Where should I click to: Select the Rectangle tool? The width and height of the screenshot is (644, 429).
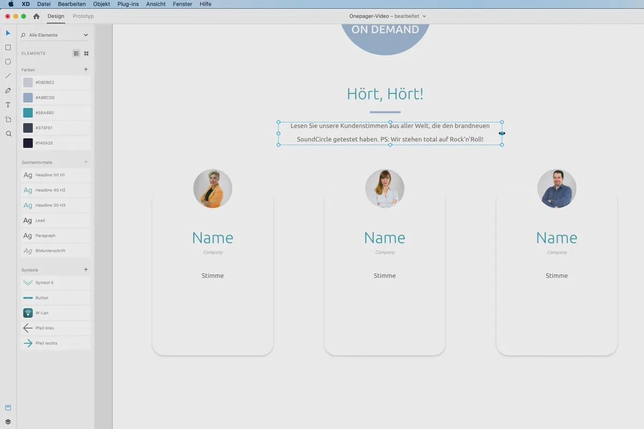coord(8,48)
